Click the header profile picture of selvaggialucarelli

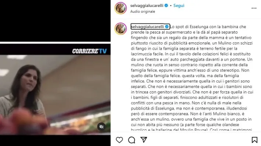121,8
